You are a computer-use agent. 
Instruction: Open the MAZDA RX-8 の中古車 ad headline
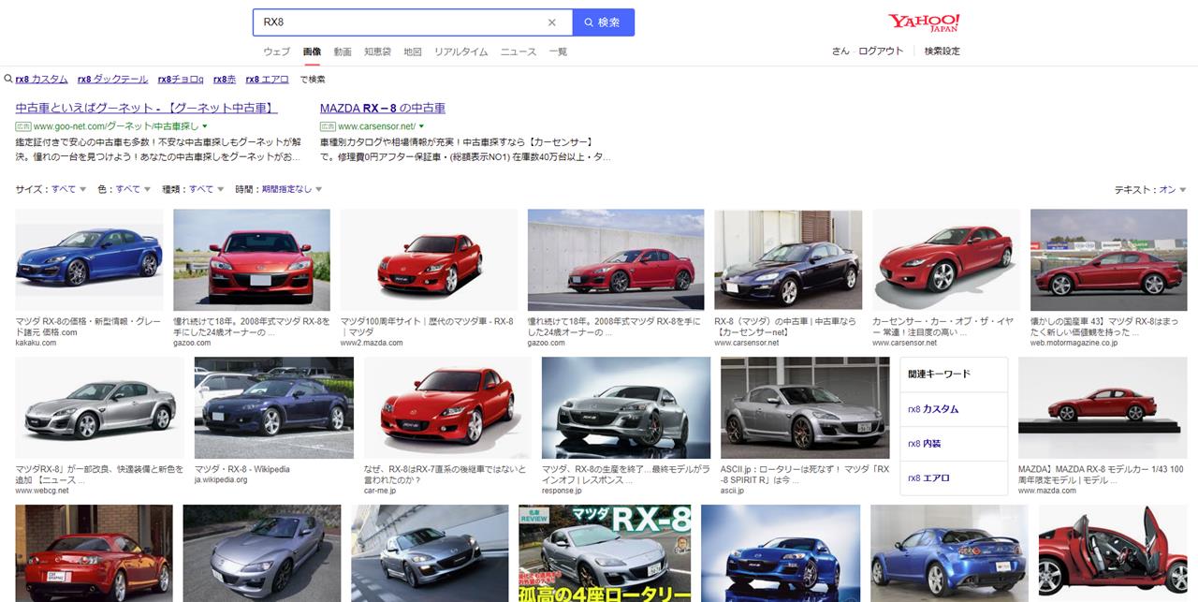(383, 108)
